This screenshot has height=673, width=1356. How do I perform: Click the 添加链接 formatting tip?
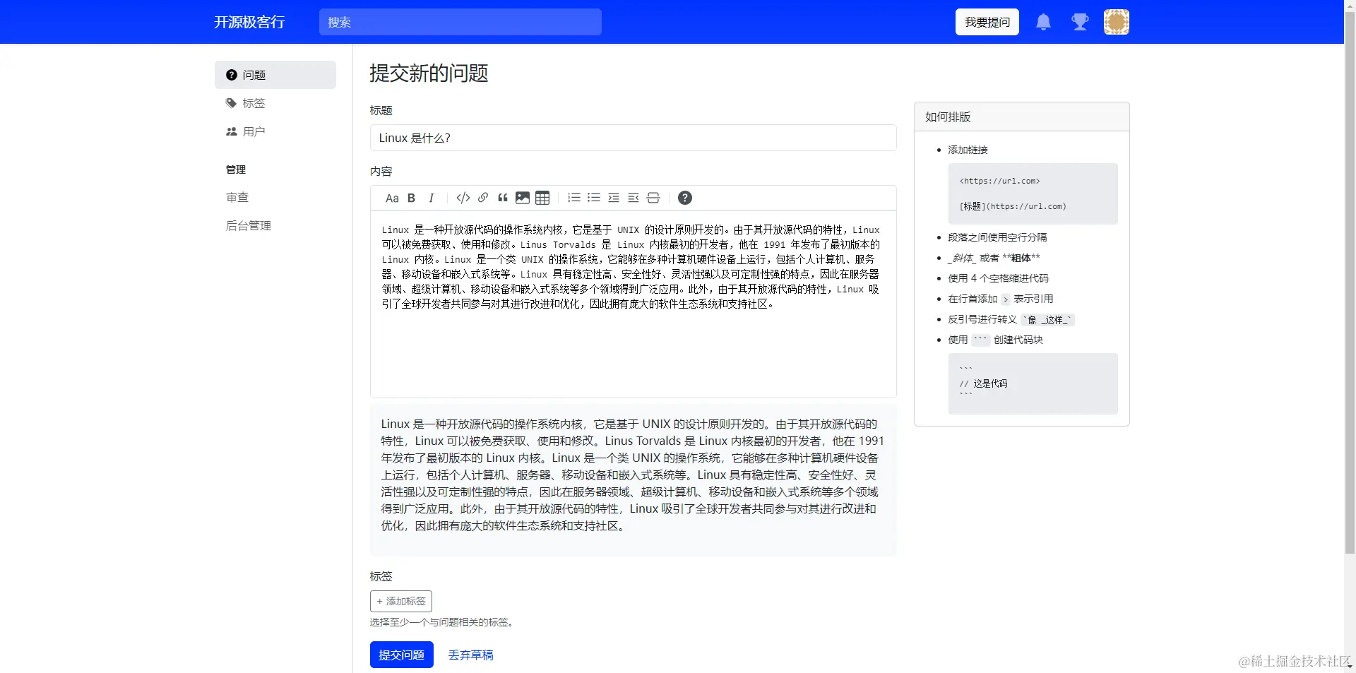pyautogui.click(x=968, y=150)
